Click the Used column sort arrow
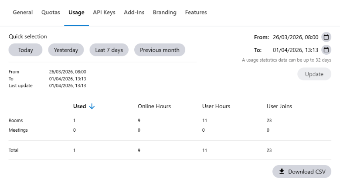 (x=92, y=106)
